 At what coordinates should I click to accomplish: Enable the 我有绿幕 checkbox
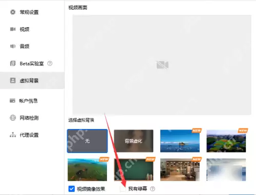tap(123, 189)
